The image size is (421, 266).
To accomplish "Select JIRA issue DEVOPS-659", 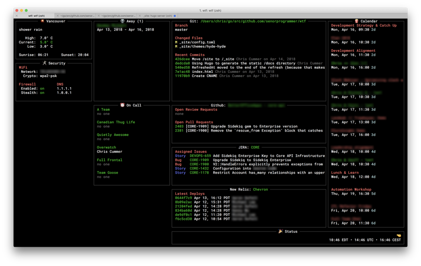I will point(200,156).
